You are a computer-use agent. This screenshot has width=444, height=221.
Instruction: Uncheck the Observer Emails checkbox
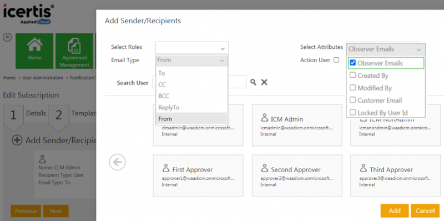click(x=352, y=63)
